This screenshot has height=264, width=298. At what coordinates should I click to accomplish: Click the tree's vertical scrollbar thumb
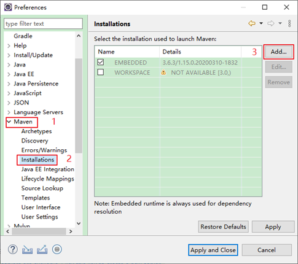pyautogui.click(x=79, y=106)
